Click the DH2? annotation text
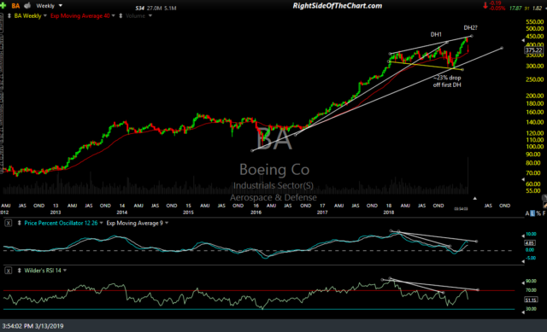The width and height of the screenshot is (547, 332). (470, 28)
